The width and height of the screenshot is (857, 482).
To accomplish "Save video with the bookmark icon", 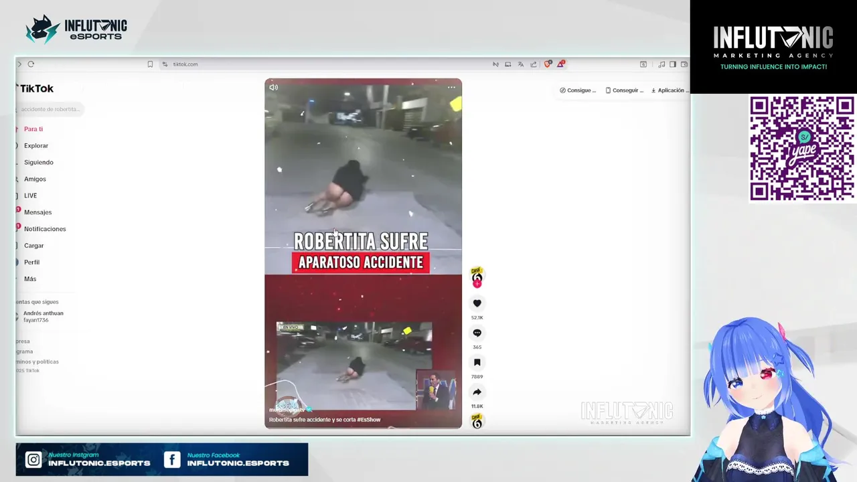I will coord(477,362).
